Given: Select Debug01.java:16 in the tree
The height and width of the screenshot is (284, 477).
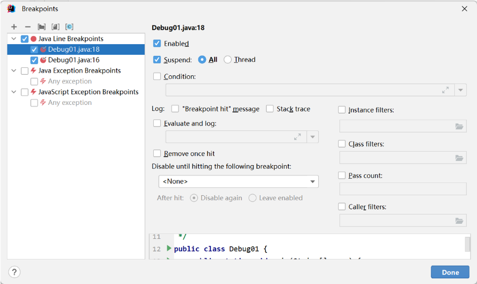Looking at the screenshot, I should tap(76, 60).
